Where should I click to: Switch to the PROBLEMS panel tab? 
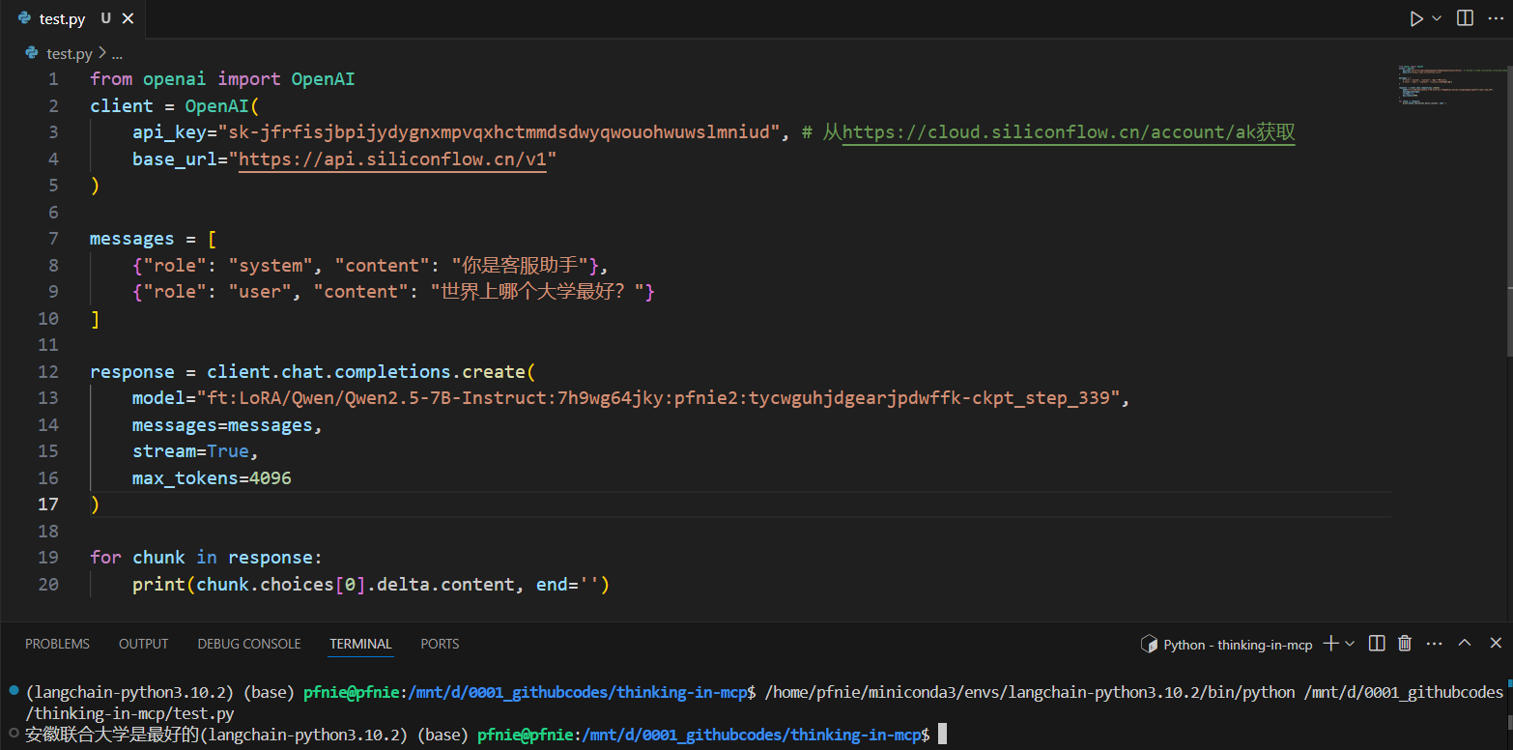pyautogui.click(x=57, y=644)
